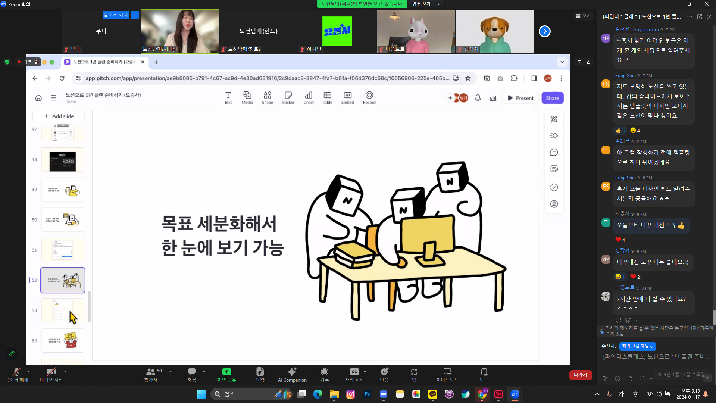Open Zoom summary (요약) icon
The height and width of the screenshot is (403, 716).
(260, 375)
